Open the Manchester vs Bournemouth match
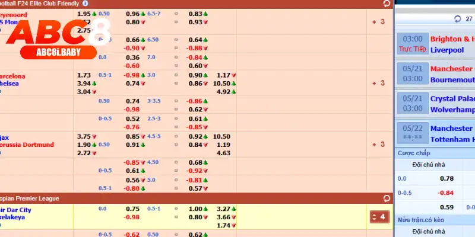This screenshot has height=237, width=475. click(451, 74)
